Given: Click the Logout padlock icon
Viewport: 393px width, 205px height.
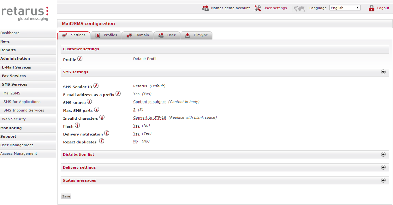Looking at the screenshot, I should 371,8.
